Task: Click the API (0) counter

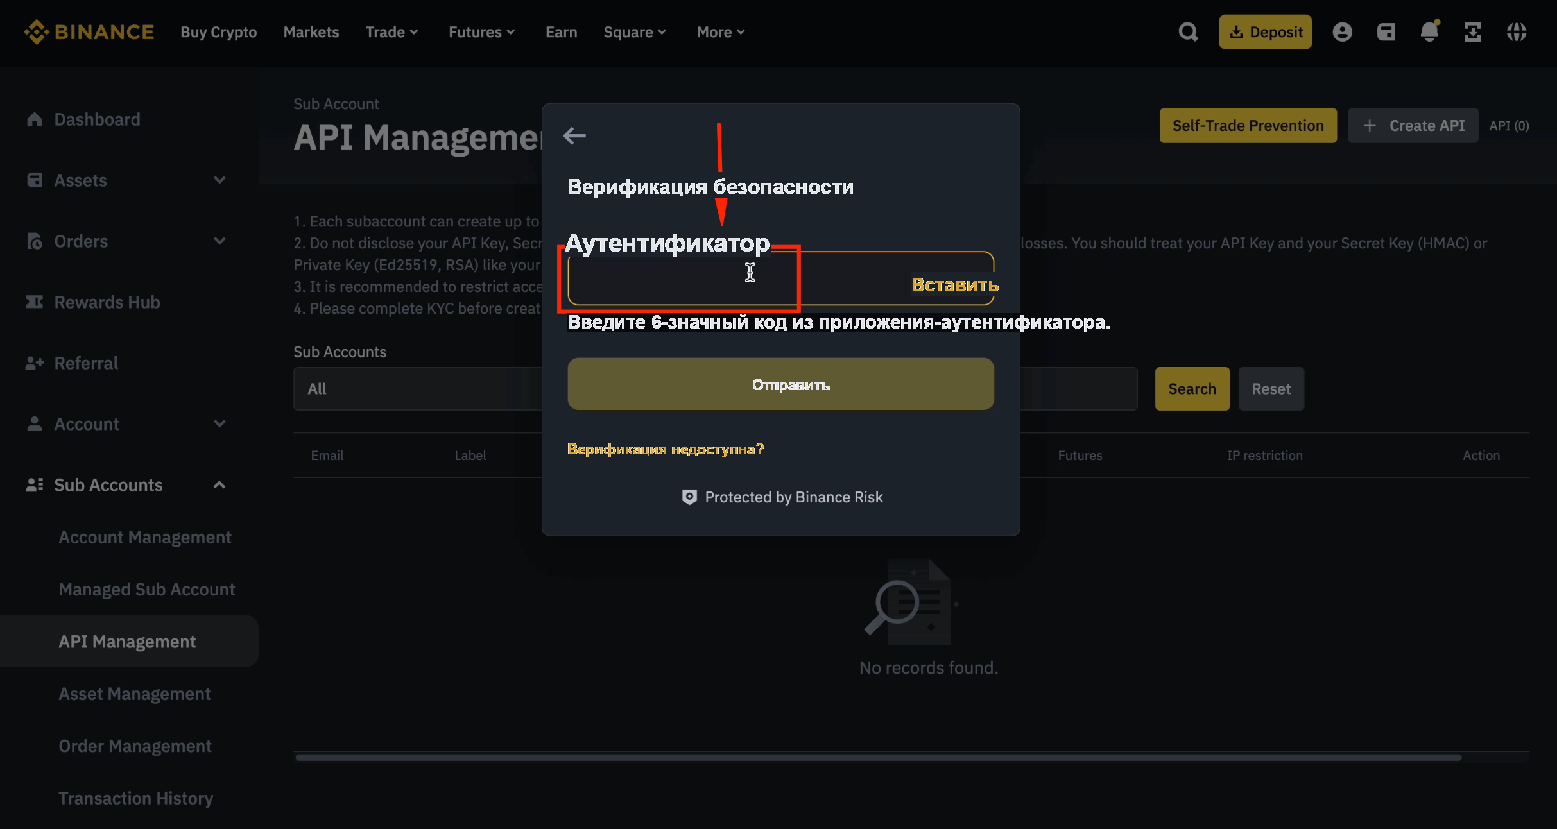Action: click(1509, 126)
